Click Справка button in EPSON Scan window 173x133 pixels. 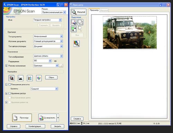coord(13,126)
